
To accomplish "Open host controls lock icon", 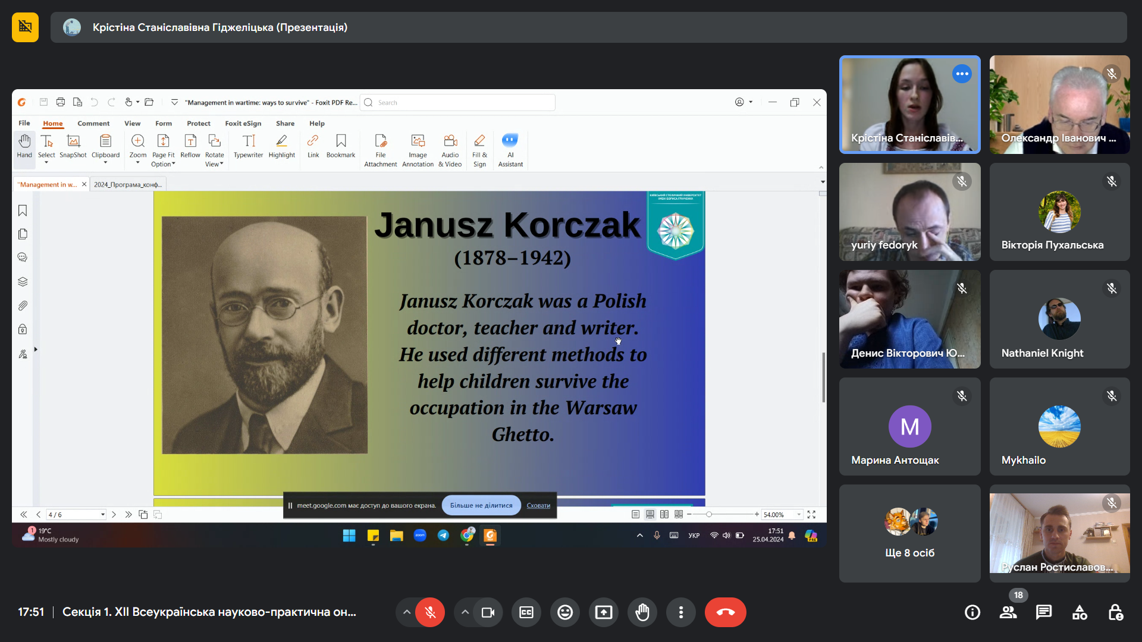I will click(1115, 612).
